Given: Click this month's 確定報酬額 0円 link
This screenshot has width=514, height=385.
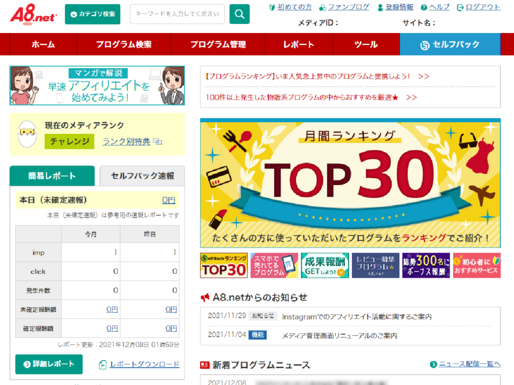Looking at the screenshot, I should click(112, 328).
